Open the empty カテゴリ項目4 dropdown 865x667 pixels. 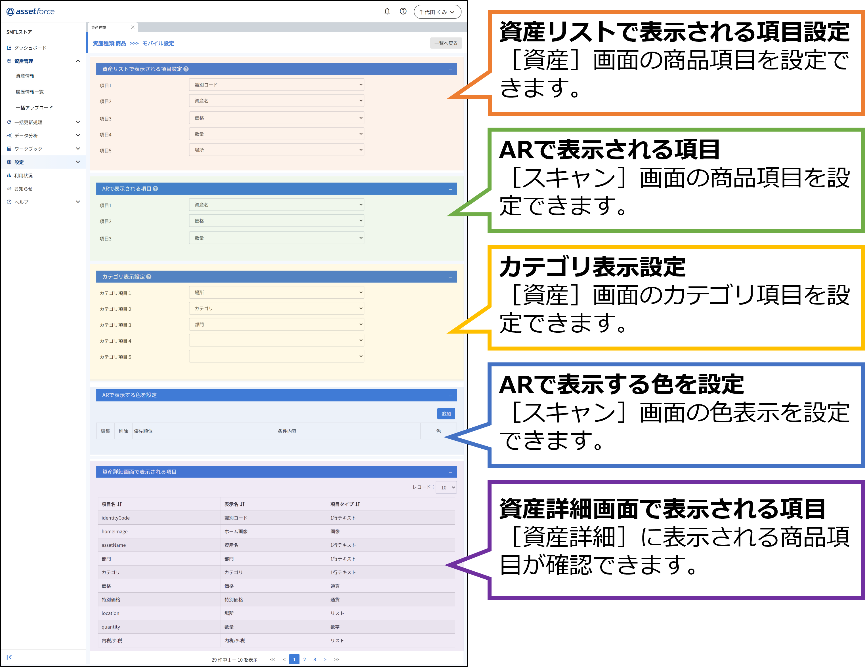(276, 340)
